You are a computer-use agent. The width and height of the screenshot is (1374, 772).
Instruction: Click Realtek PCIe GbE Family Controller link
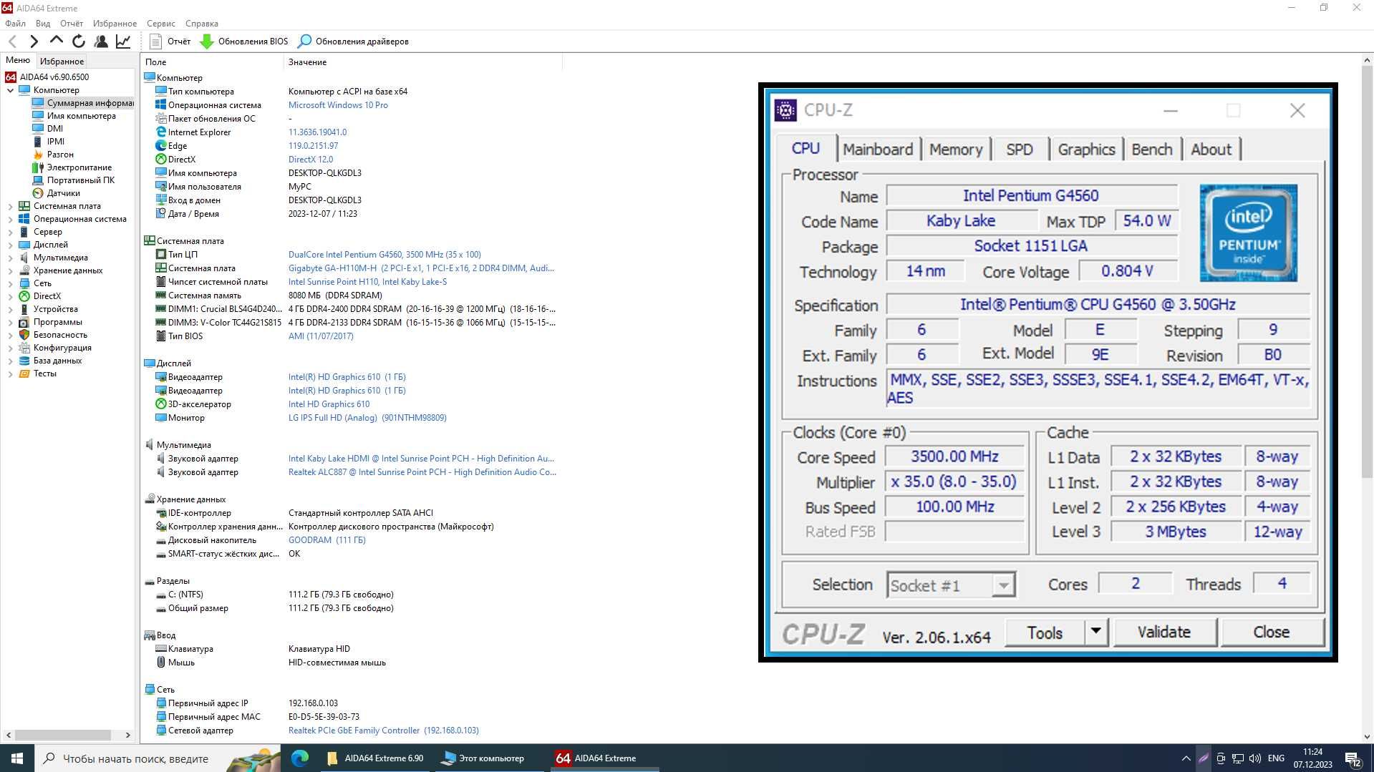384,731
